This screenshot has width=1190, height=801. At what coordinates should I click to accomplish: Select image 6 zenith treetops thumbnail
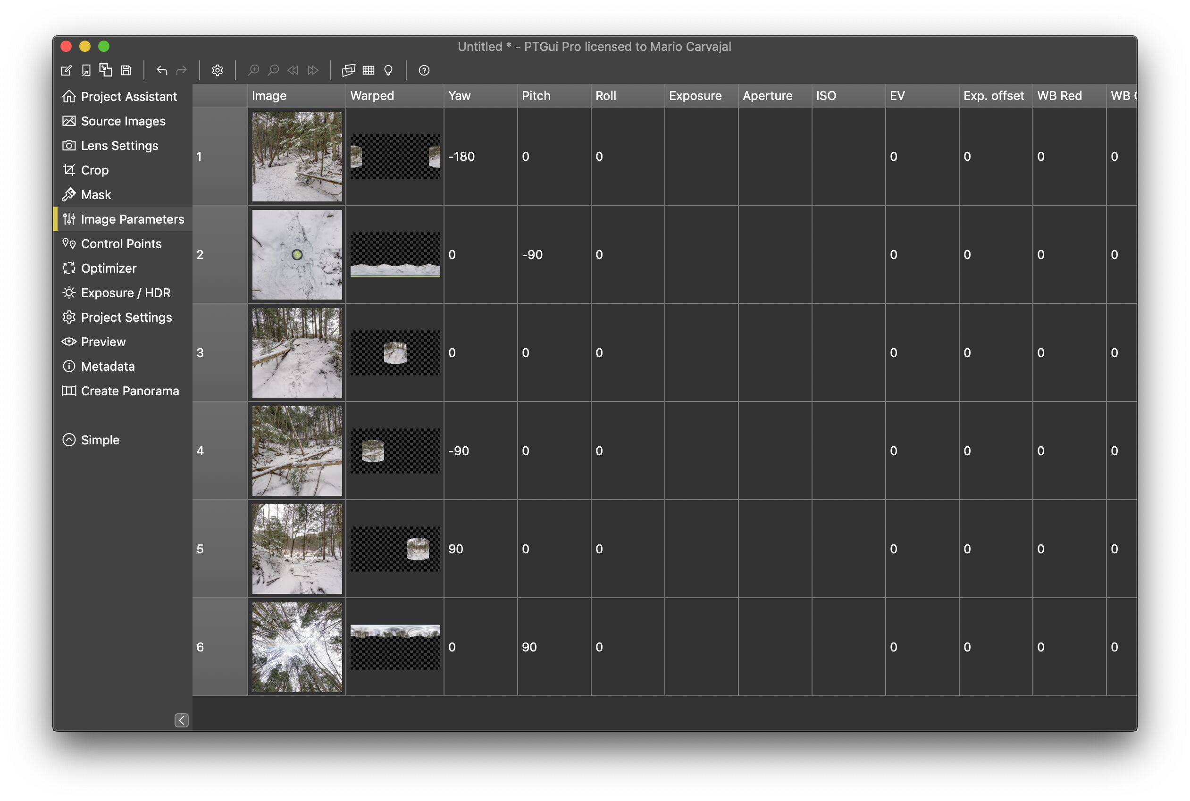point(297,647)
